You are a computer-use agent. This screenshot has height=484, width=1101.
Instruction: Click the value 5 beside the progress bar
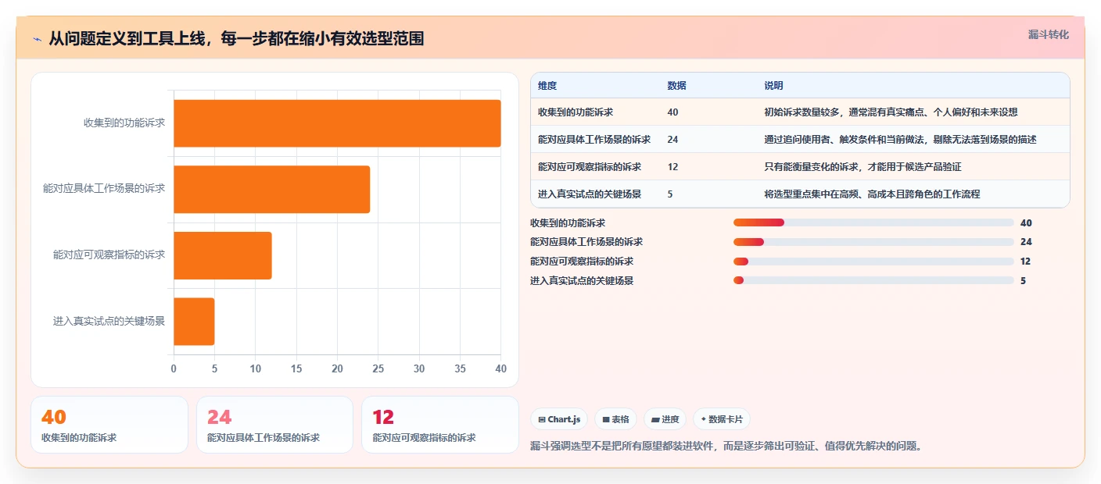point(1023,281)
